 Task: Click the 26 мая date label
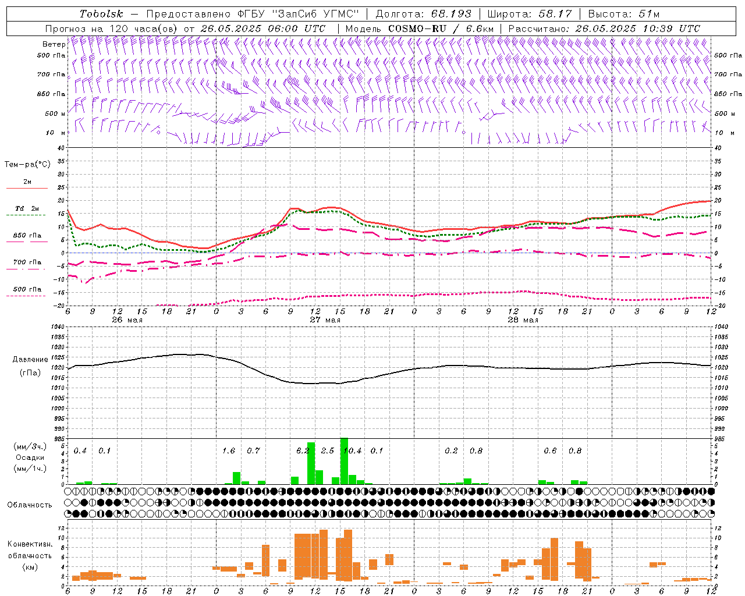click(127, 320)
